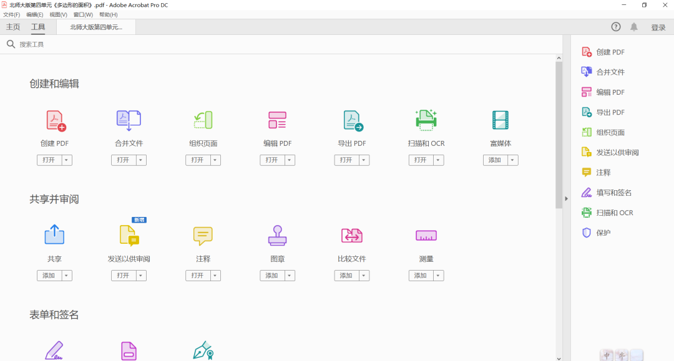Click 注释 in the right sidebar

596,173
